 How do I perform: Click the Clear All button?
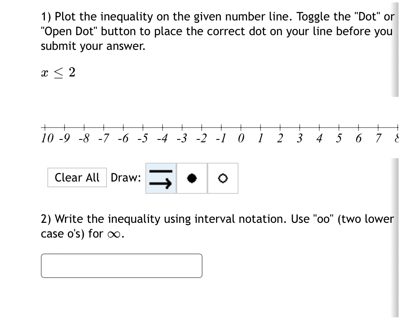click(x=77, y=177)
